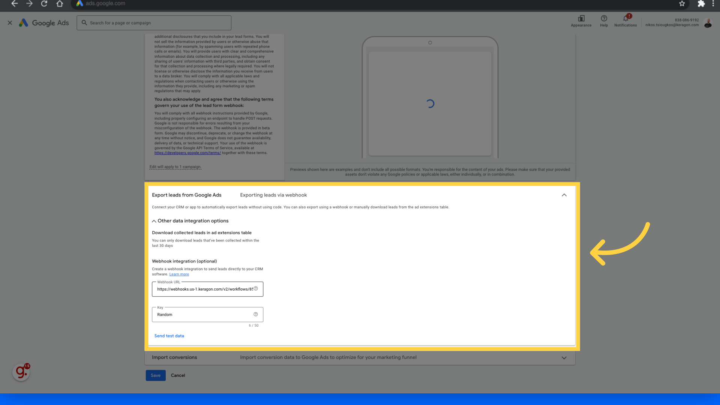Click Send test data
The image size is (720, 405).
coord(169,336)
